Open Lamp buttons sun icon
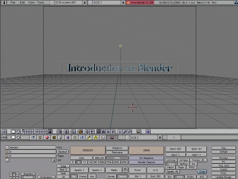Viewport: 238px width, 179px height. 40,138
